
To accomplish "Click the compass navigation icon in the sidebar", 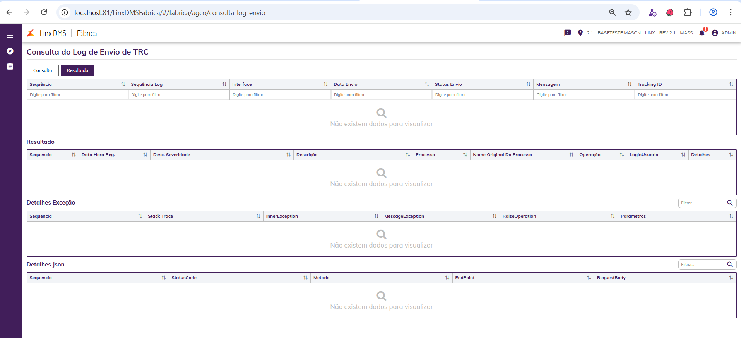I will click(x=10, y=51).
